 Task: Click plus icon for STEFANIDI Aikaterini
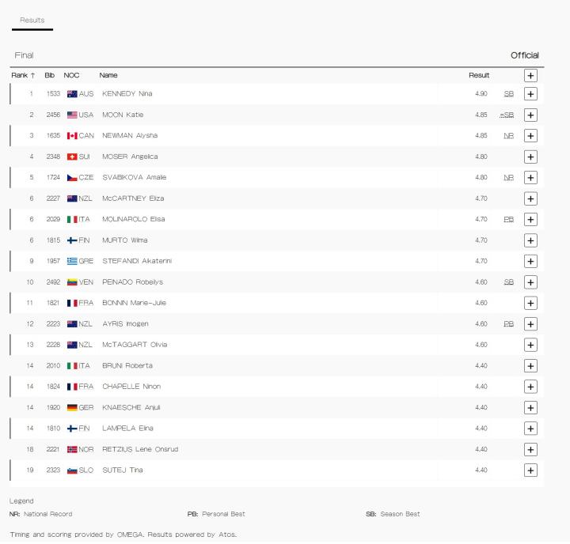pyautogui.click(x=530, y=261)
